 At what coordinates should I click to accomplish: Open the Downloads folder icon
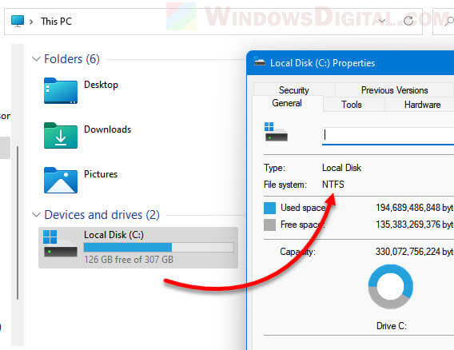click(61, 136)
